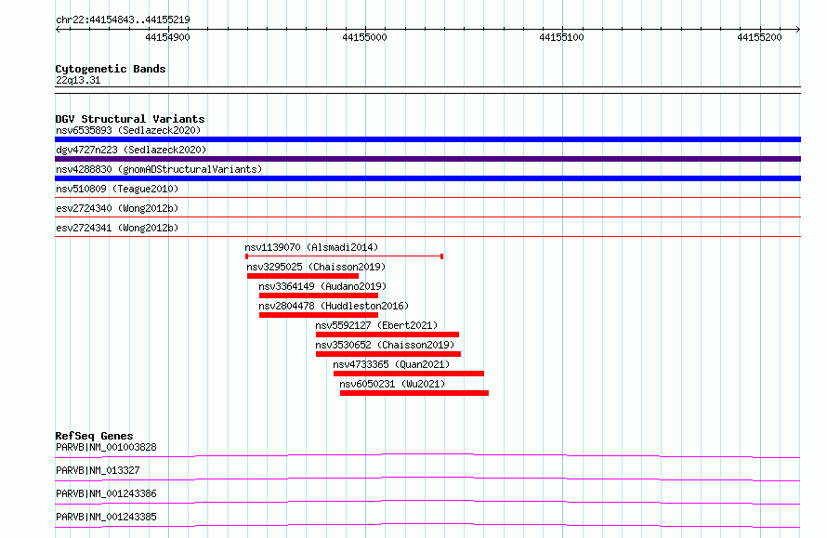
Task: Click the blue bar under nsv4288830
Action: (x=427, y=178)
